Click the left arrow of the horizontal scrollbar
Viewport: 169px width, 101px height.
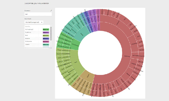[25, 48]
